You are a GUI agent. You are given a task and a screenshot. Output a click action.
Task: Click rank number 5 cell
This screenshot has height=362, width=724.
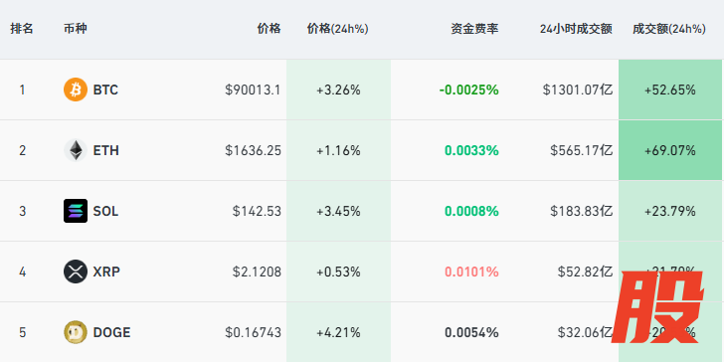[x=22, y=332]
